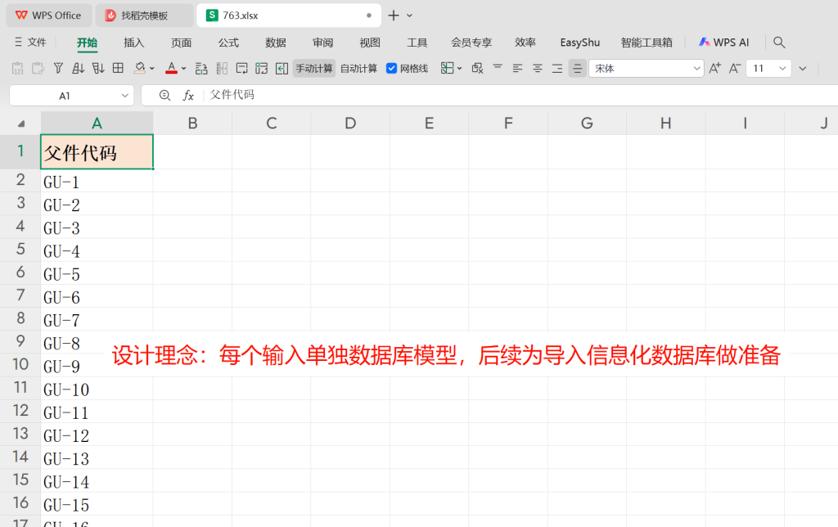Click the filter funnel icon
This screenshot has width=838, height=527.
[58, 69]
